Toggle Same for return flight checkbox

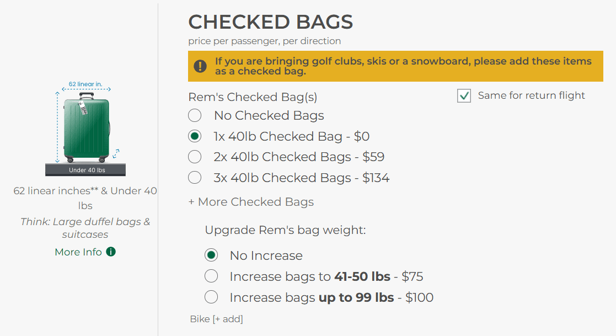[464, 95]
